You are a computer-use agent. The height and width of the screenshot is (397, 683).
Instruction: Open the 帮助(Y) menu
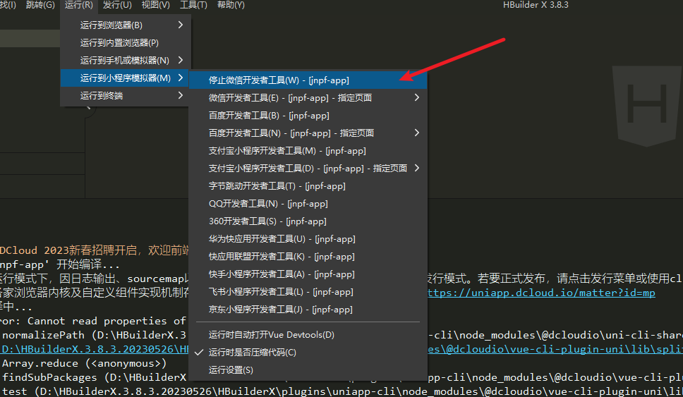click(x=231, y=5)
